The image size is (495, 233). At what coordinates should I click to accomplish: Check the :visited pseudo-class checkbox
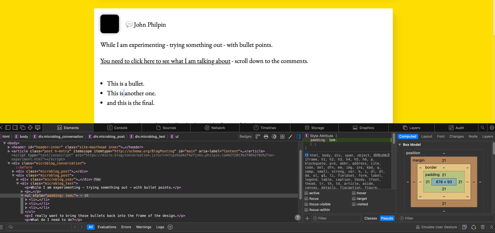point(354,204)
